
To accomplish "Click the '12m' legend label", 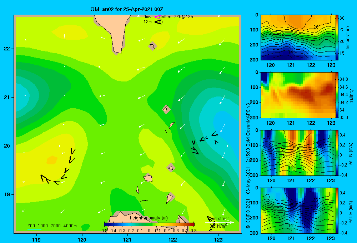I will click(x=147, y=22).
